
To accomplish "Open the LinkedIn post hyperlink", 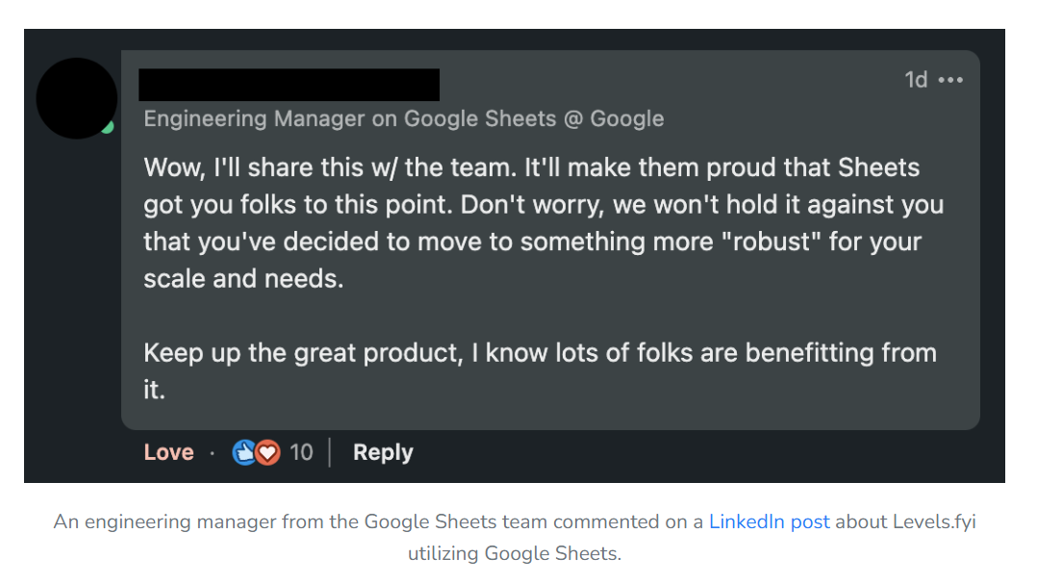I will [x=770, y=521].
